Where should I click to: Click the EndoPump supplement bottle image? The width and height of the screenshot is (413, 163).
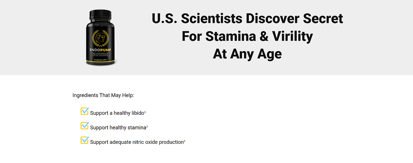tap(101, 38)
